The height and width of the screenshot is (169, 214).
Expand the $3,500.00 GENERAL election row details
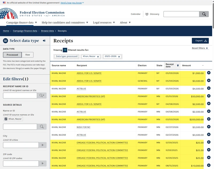click(x=209, y=80)
